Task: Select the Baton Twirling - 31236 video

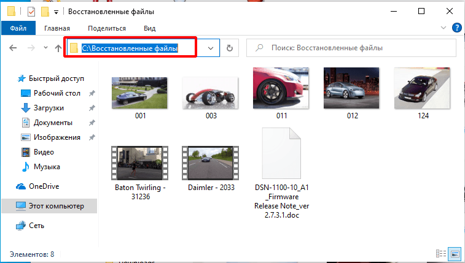Action: coord(139,163)
